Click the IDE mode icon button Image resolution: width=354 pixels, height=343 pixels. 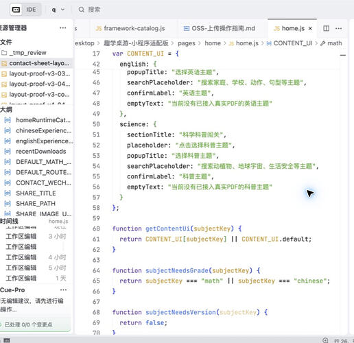click(x=16, y=10)
